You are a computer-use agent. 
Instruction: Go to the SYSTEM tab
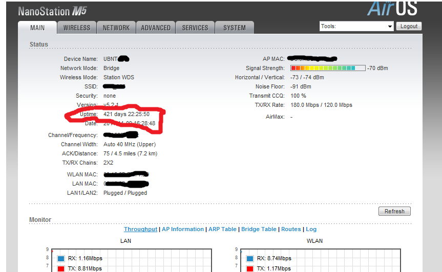(235, 28)
